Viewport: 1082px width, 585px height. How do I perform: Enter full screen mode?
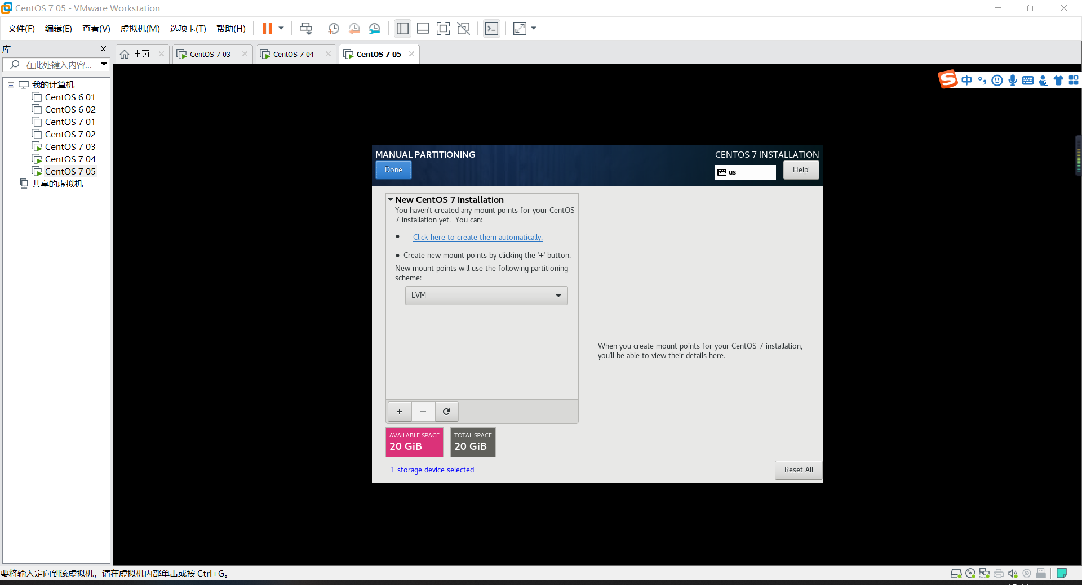[444, 29]
